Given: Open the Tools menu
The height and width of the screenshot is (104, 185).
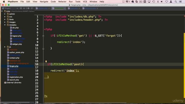Looking at the screenshot, I should click(x=78, y=2).
